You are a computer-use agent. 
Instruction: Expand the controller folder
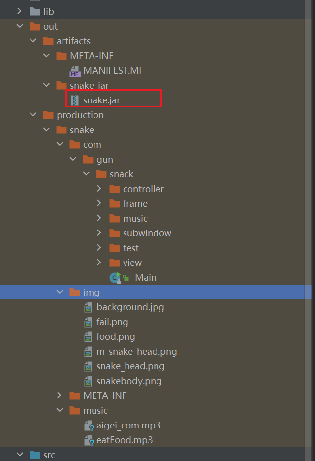point(99,189)
